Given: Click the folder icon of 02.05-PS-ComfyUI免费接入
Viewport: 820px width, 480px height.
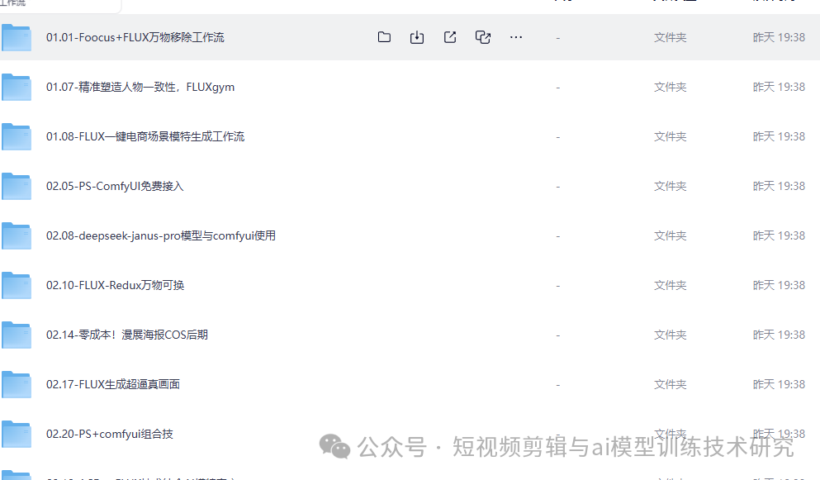Looking at the screenshot, I should click(17, 186).
